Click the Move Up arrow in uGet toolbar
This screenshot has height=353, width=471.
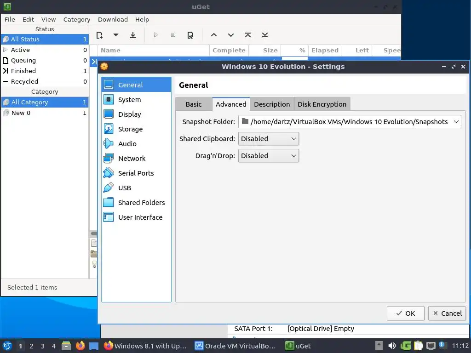point(213,35)
